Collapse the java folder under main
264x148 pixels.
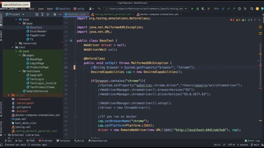pyautogui.click(x=16, y=19)
